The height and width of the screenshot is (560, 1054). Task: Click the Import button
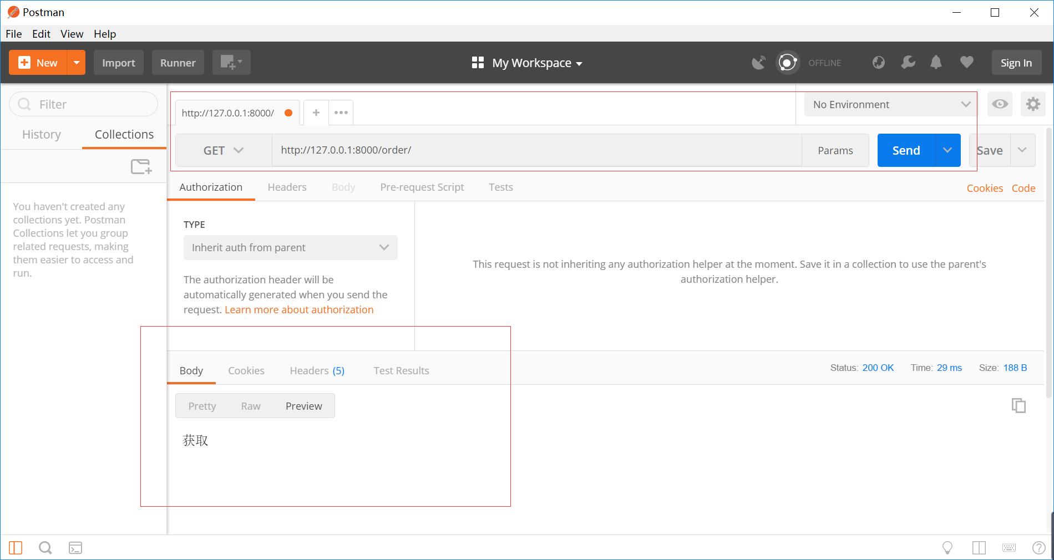tap(119, 63)
